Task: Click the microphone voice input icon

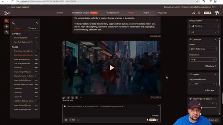Action: coord(147,120)
